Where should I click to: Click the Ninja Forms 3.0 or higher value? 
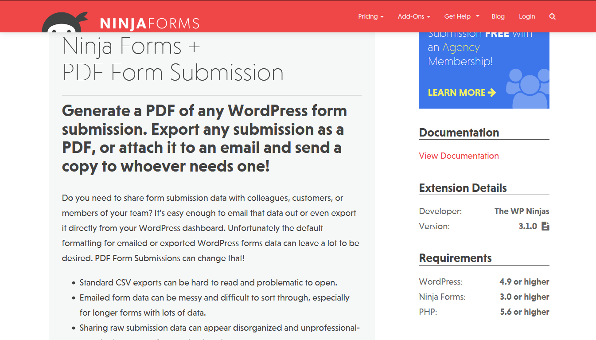(x=524, y=297)
